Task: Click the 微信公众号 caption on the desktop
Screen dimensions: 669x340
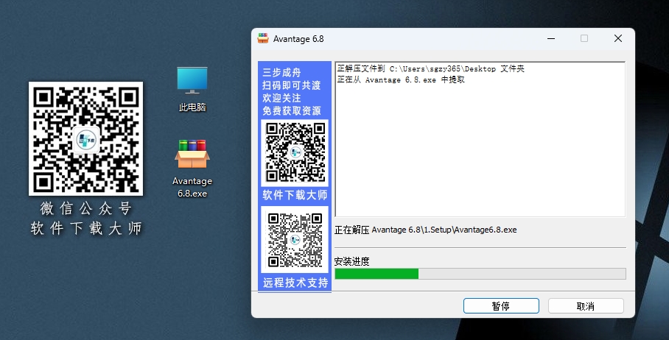Action: coord(85,209)
